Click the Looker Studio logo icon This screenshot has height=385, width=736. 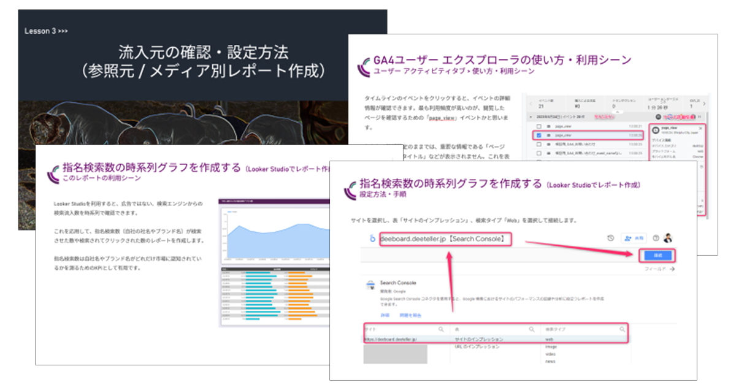coord(372,238)
